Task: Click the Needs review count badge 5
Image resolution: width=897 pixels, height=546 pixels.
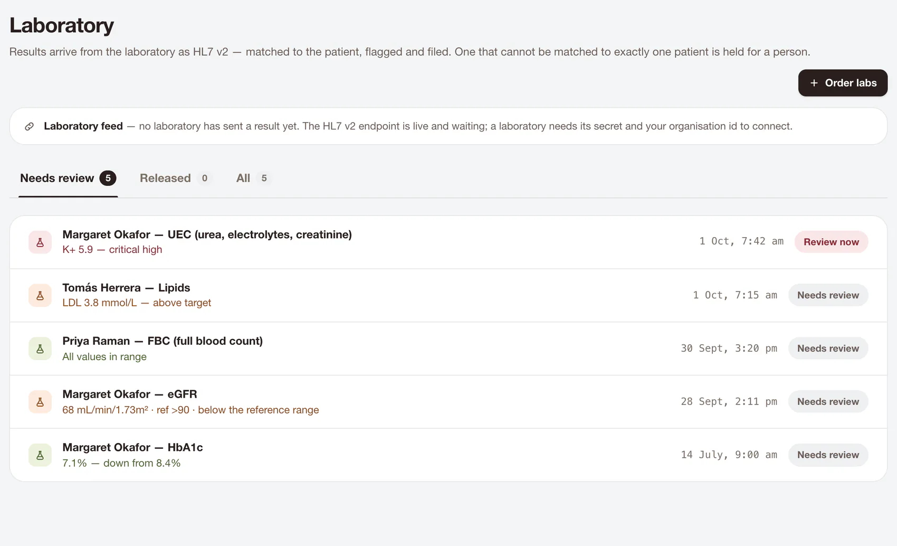Action: (x=108, y=178)
